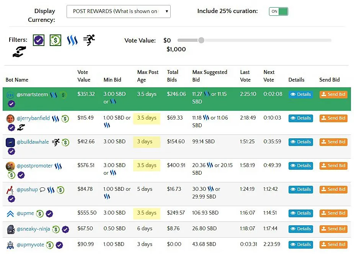Open the @buildawhale bot profile link
Viewport: 354px width, 254px height.
pos(33,142)
